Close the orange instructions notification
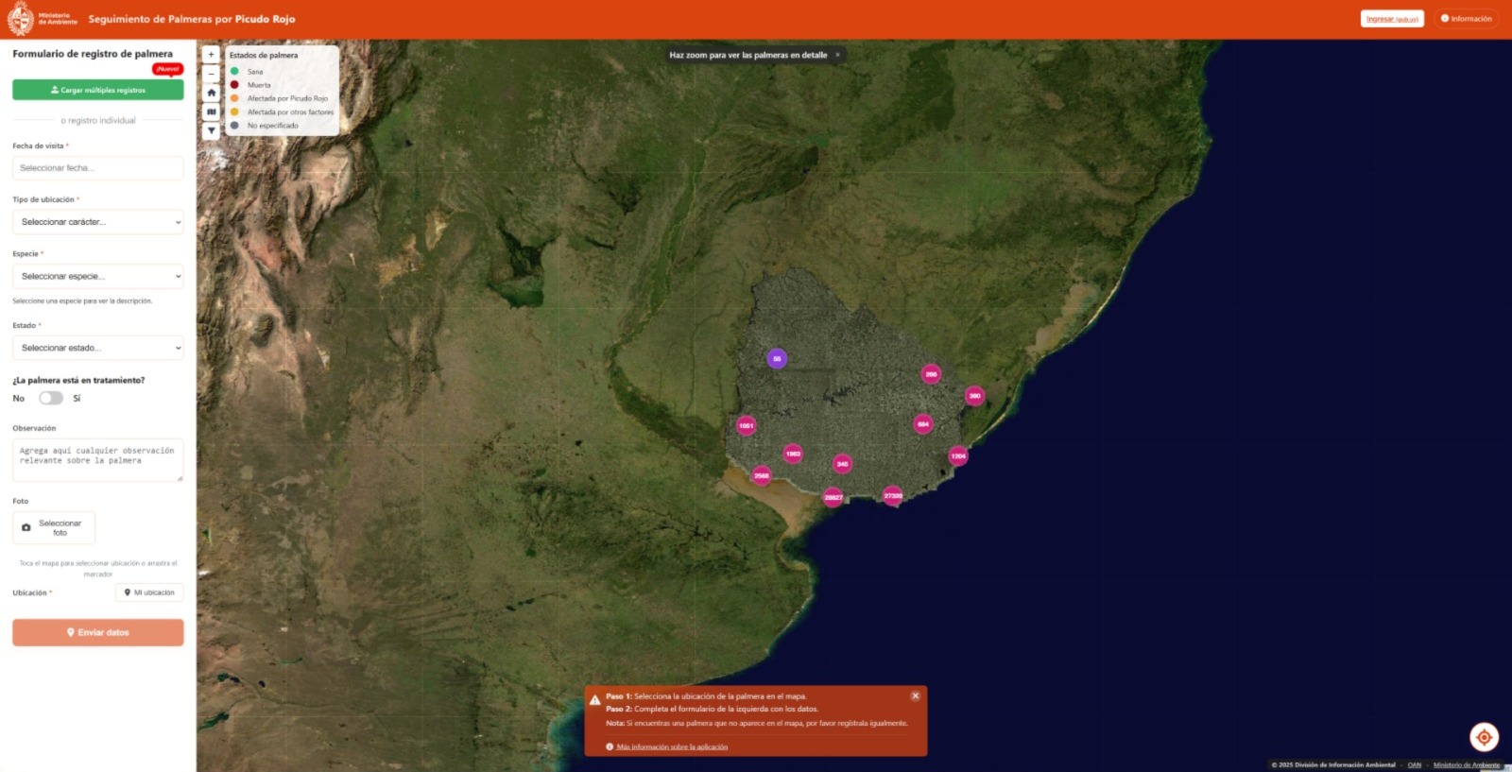 pyautogui.click(x=915, y=696)
